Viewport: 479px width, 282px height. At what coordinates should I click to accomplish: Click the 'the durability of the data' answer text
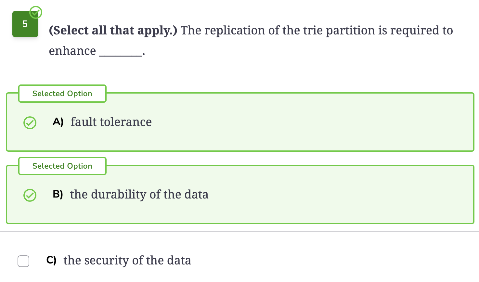pos(139,194)
